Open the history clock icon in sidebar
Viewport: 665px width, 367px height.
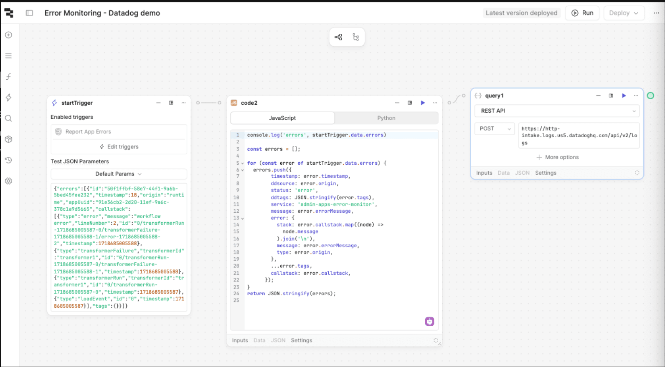click(x=8, y=160)
